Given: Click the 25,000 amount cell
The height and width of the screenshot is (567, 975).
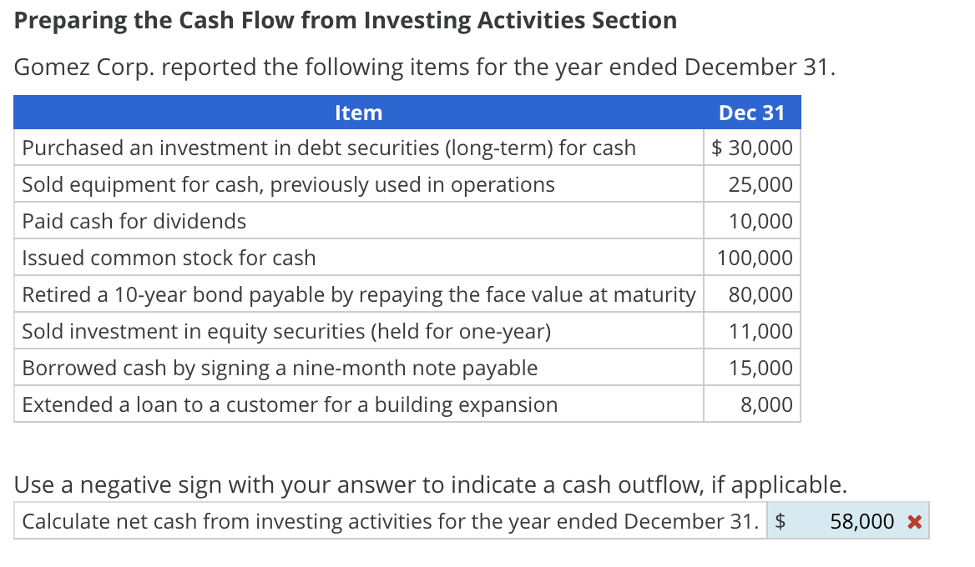Looking at the screenshot, I should pos(760,185).
